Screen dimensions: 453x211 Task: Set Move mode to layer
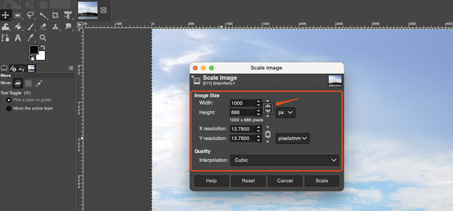[x=18, y=83]
